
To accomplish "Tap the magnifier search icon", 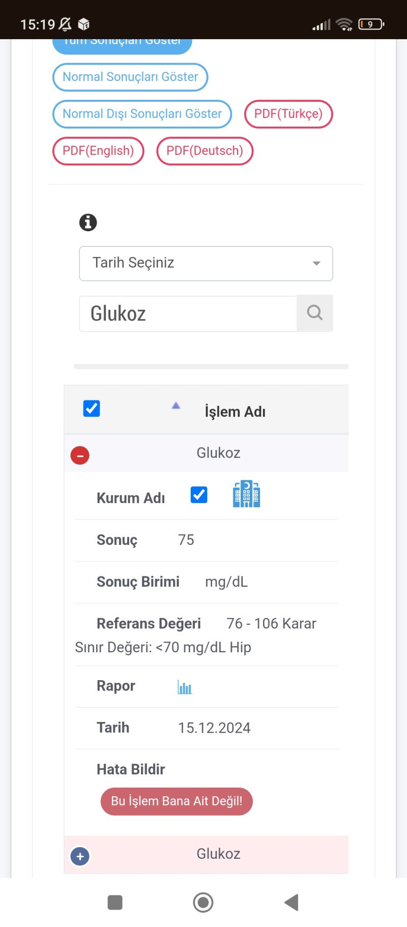I will pos(315,313).
